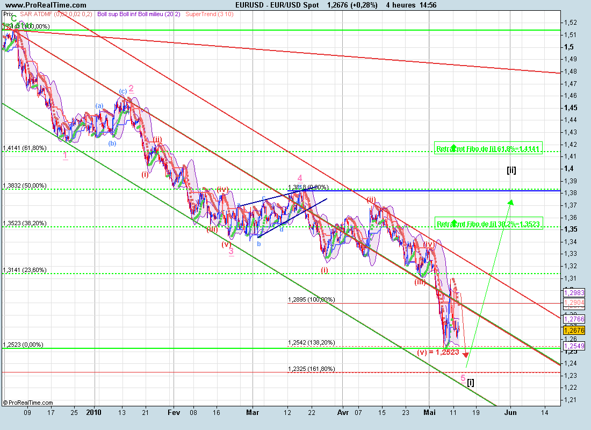Click the SuperTrend (3 10) indicator label
This screenshot has width=591, height=430.
point(210,15)
